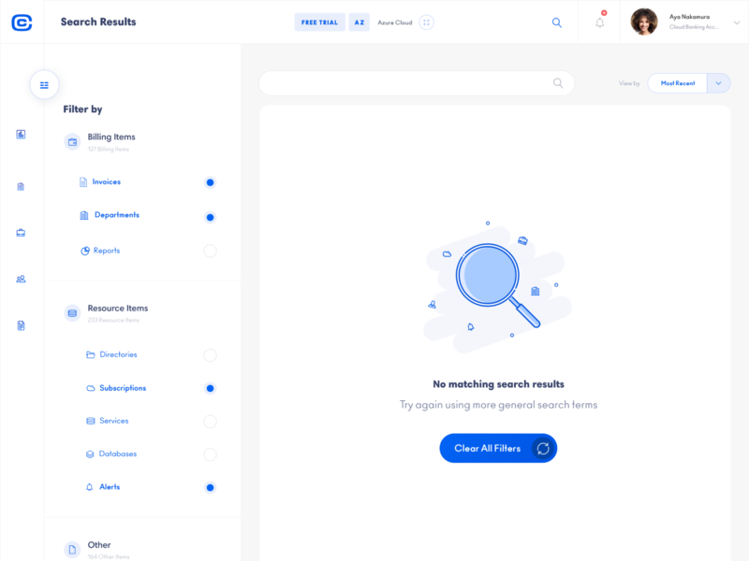Viewport: 749px width, 561px height.
Task: Click the Resource Items group heading
Action: (118, 309)
